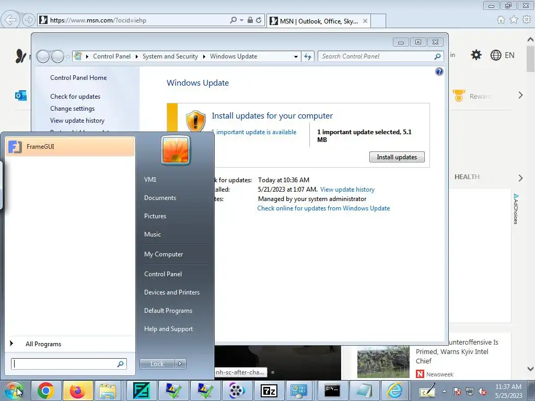The width and height of the screenshot is (535, 401).
Task: Open the '1 important update is available' link
Action: pos(254,132)
